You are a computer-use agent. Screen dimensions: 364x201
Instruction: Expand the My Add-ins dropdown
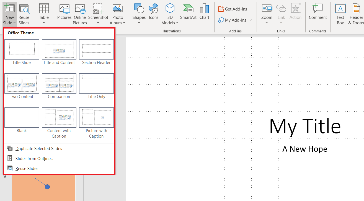251,20
